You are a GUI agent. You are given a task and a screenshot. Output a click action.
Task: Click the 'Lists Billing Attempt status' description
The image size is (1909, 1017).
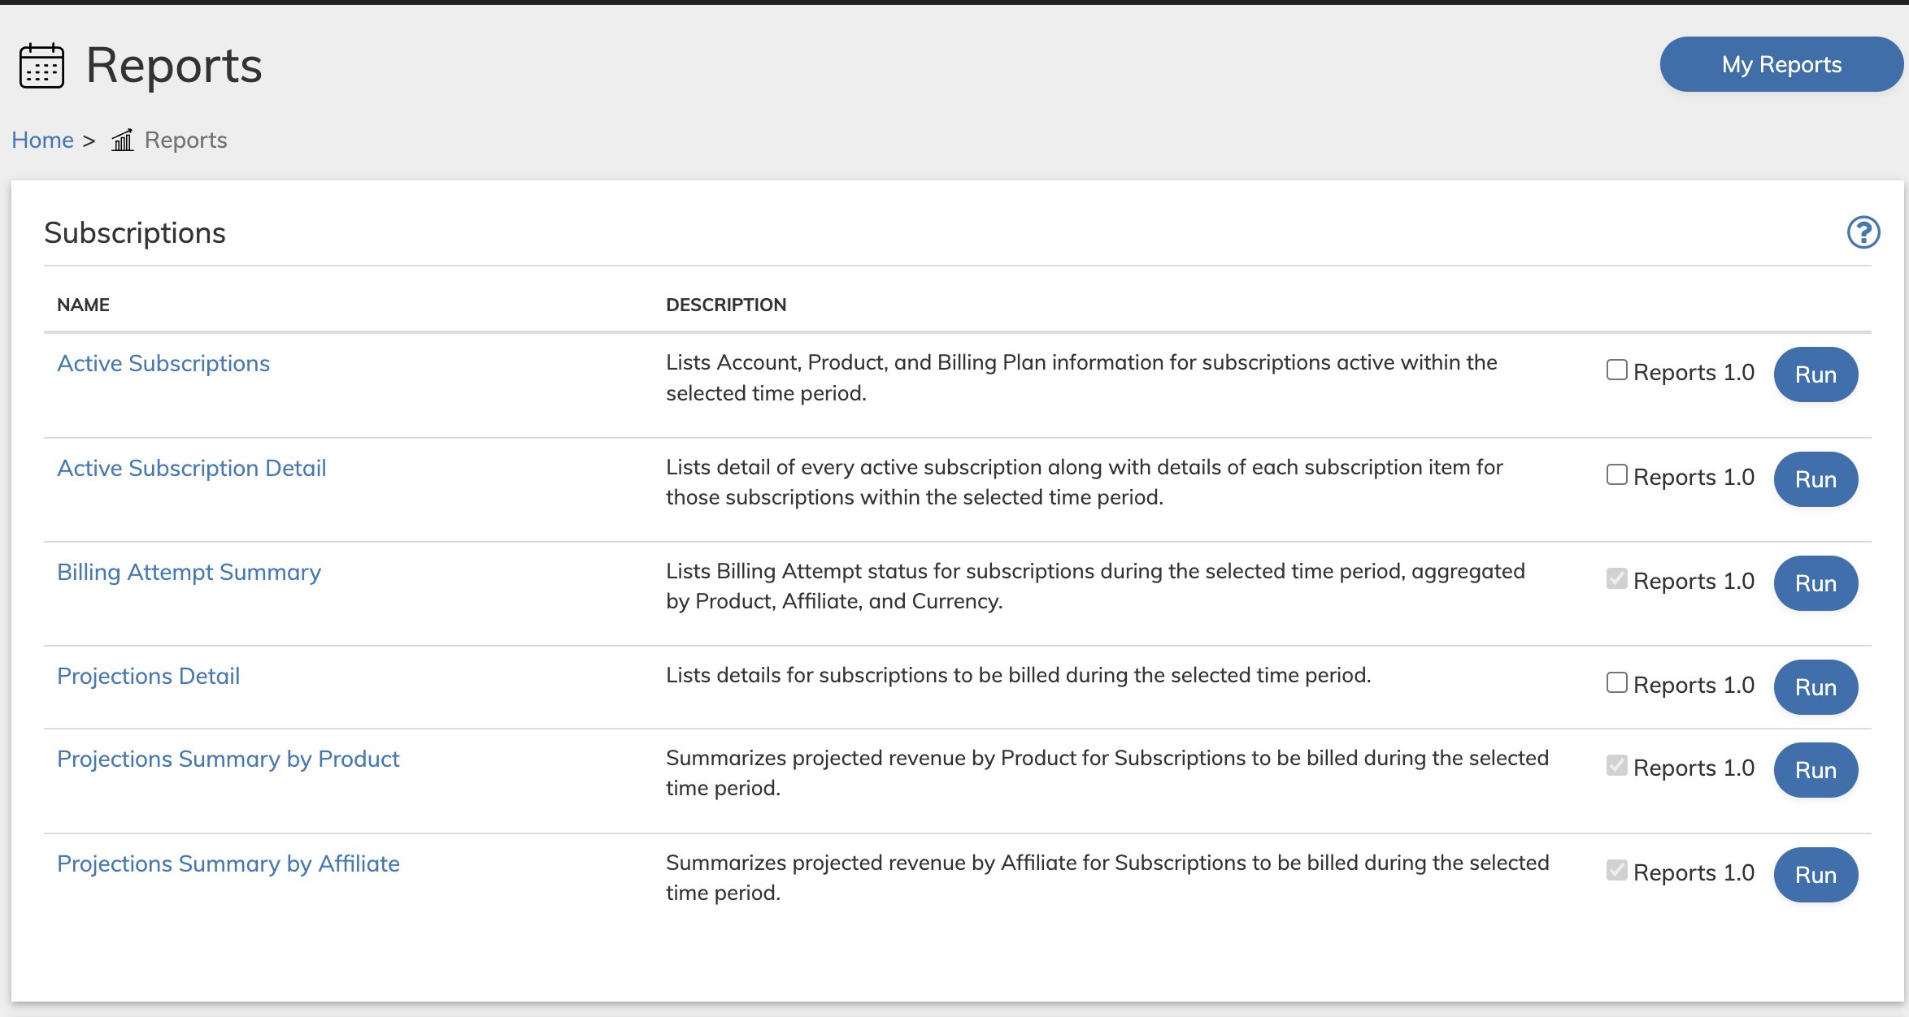click(x=1095, y=586)
